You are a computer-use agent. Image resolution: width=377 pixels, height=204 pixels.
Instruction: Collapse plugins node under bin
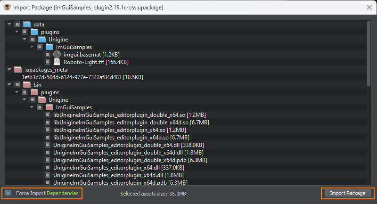[x=16, y=92]
